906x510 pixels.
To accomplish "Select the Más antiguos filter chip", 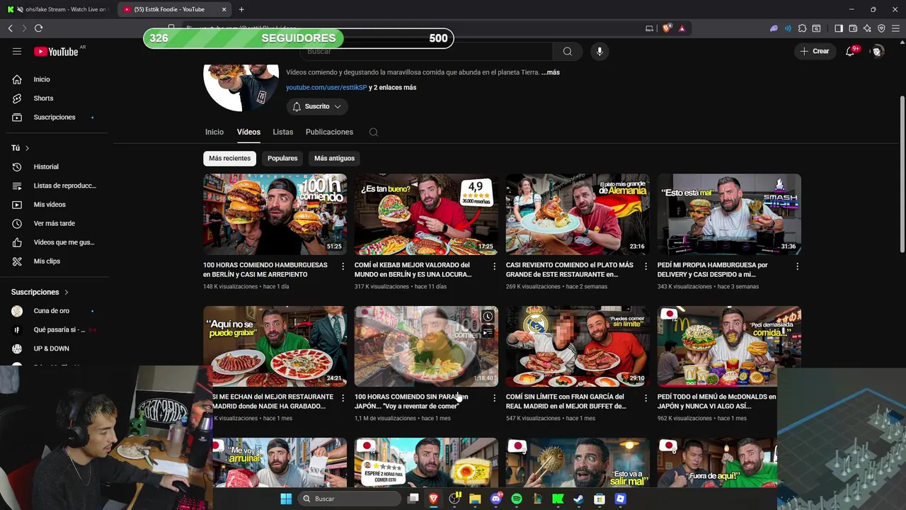I will 334,158.
